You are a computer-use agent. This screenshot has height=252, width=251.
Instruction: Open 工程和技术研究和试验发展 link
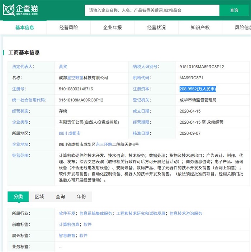click(141, 213)
